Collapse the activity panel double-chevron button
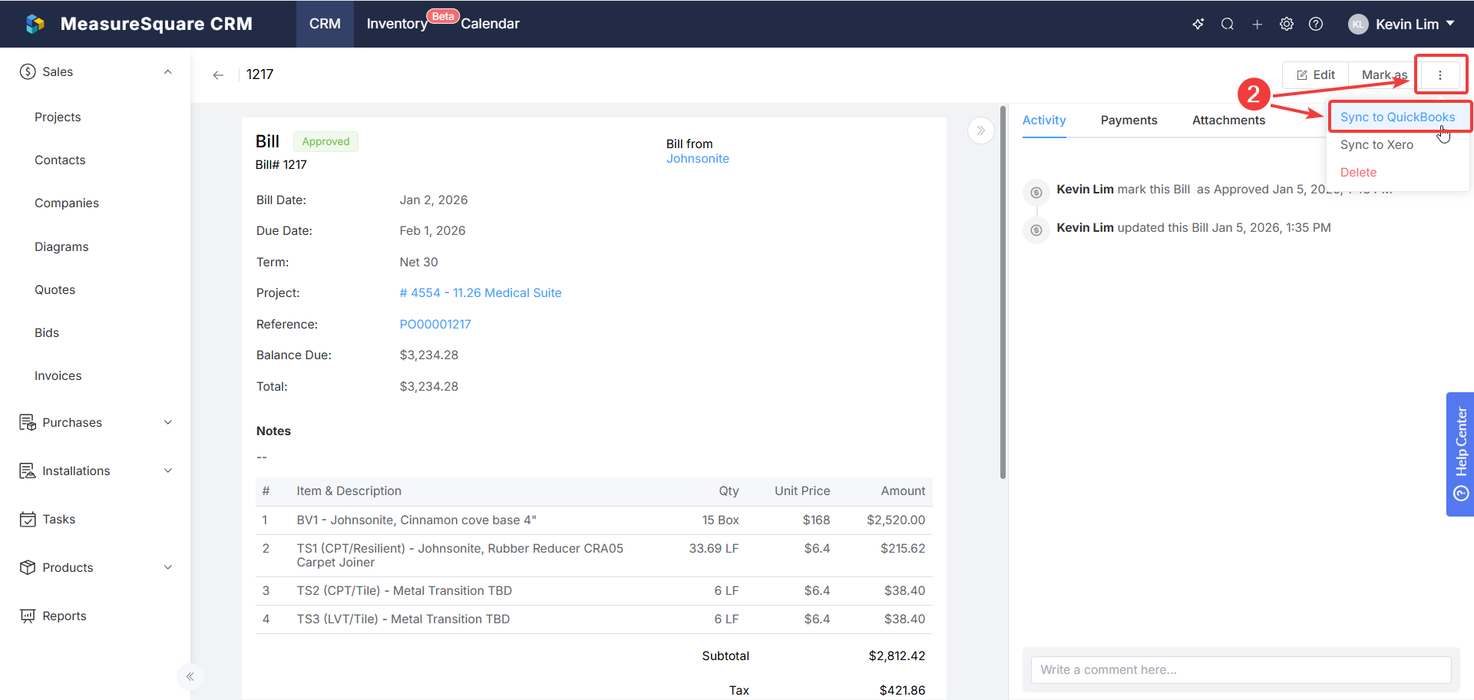The height and width of the screenshot is (700, 1474). click(980, 130)
